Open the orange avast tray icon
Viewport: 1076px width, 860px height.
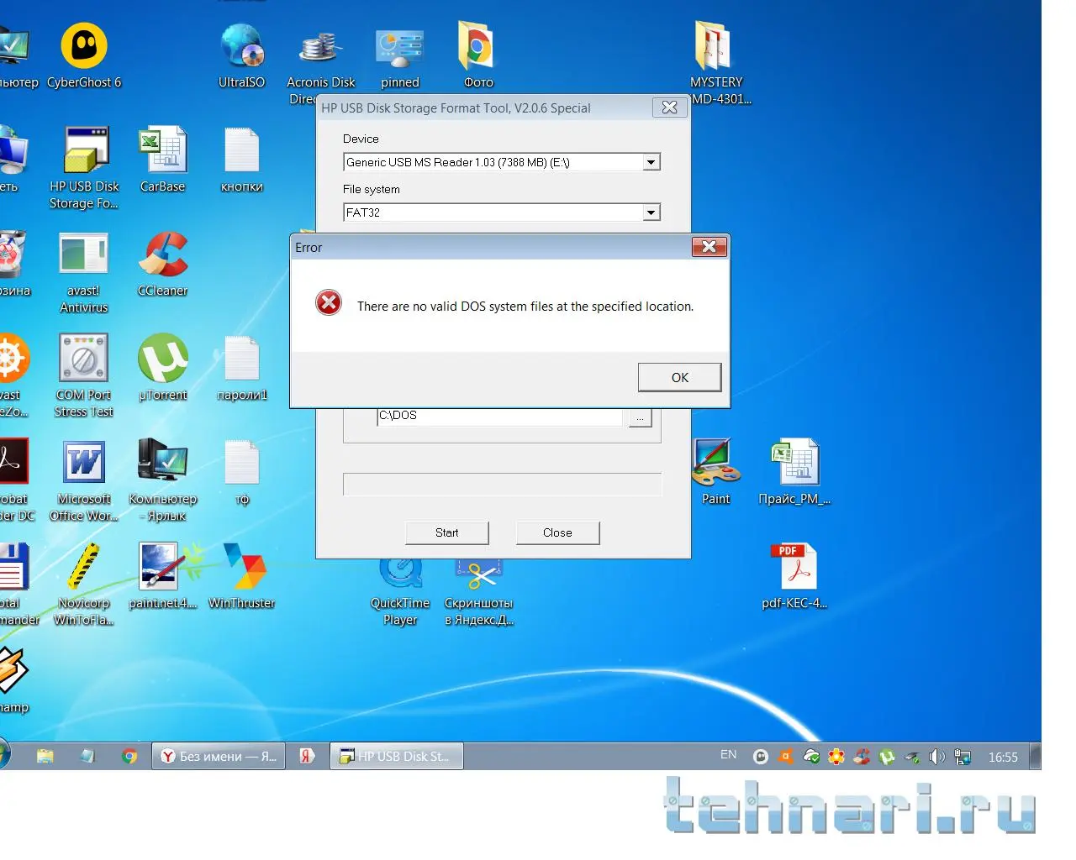[x=786, y=757]
